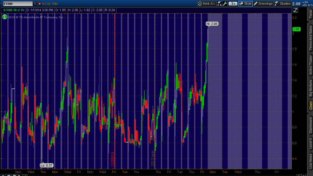Click the Drawings pencil icon
Image resolution: width=313 pixels, height=176 pixels.
tap(256, 4)
